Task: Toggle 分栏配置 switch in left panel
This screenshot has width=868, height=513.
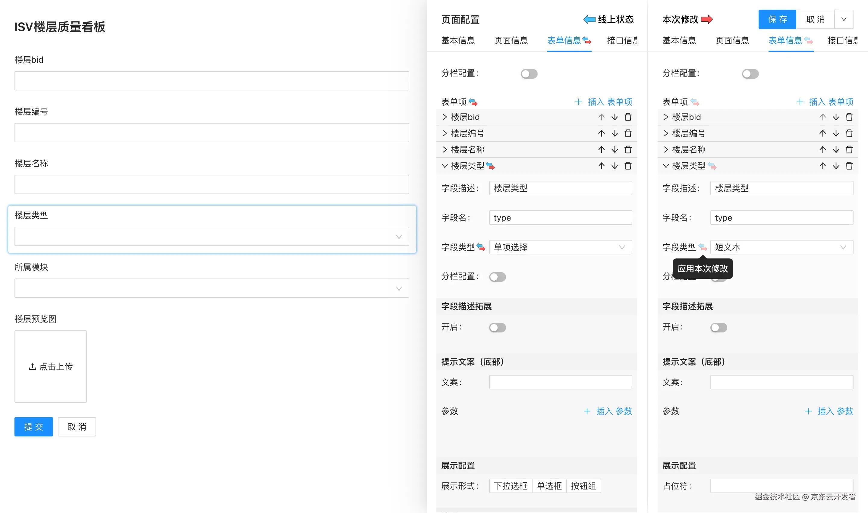Action: [529, 73]
